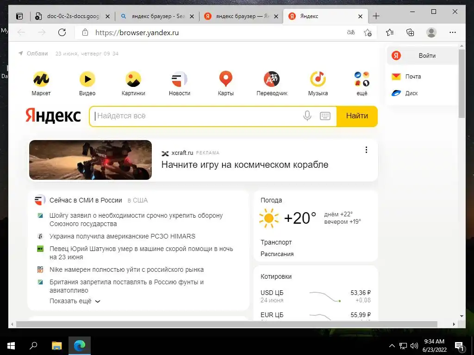Open news about певец Юрий Шатунов

point(141,253)
